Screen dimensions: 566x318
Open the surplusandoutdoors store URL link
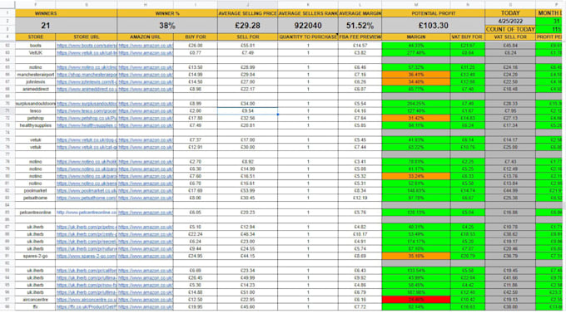[x=87, y=104]
